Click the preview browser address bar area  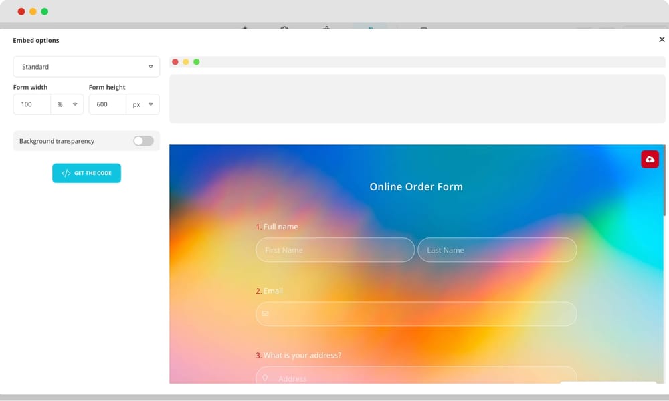click(x=417, y=99)
